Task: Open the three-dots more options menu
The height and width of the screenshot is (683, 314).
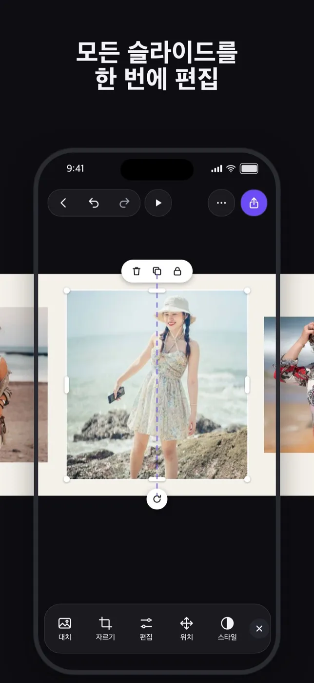Action: click(x=221, y=203)
